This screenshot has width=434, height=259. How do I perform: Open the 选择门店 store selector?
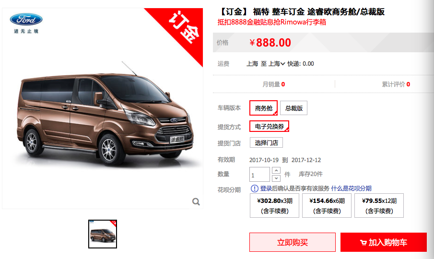[x=266, y=142]
